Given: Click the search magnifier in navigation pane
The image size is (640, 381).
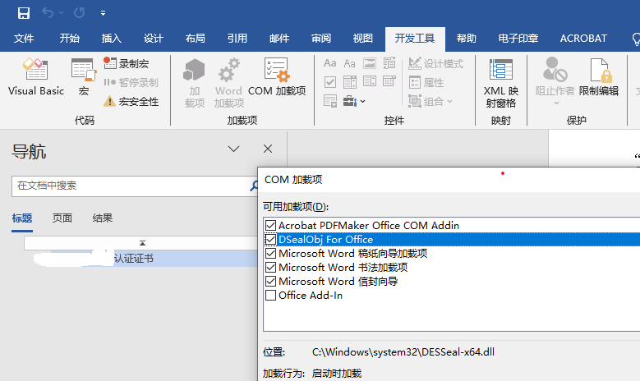Looking at the screenshot, I should [254, 186].
